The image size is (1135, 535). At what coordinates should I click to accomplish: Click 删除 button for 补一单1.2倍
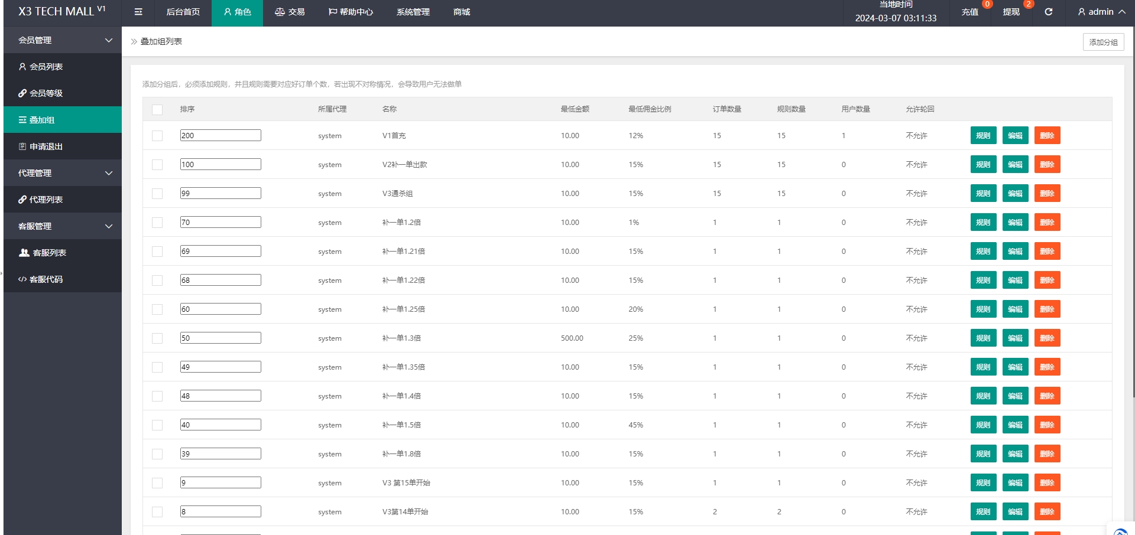point(1048,222)
